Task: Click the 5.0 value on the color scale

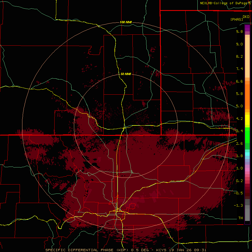Action: click(x=239, y=106)
